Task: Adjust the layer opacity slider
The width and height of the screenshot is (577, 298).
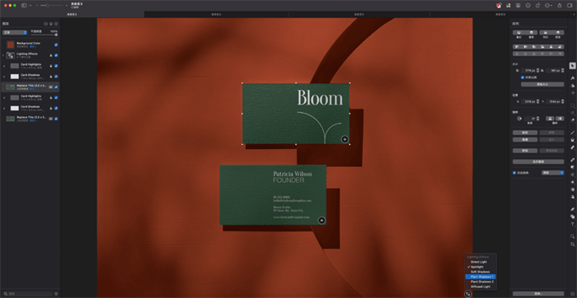Action: point(44,35)
